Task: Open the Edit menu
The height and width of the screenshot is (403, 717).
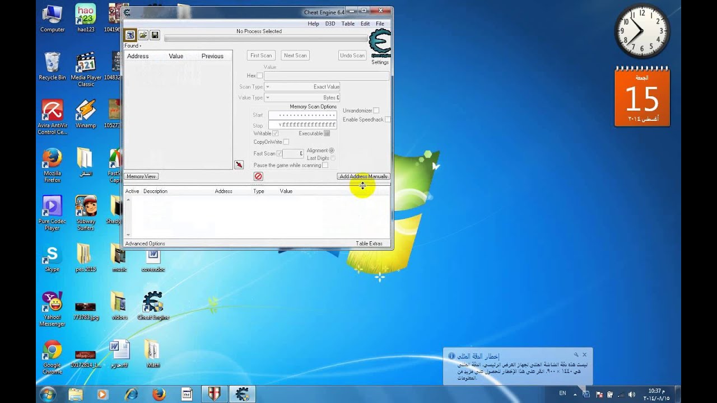Action: (365, 24)
